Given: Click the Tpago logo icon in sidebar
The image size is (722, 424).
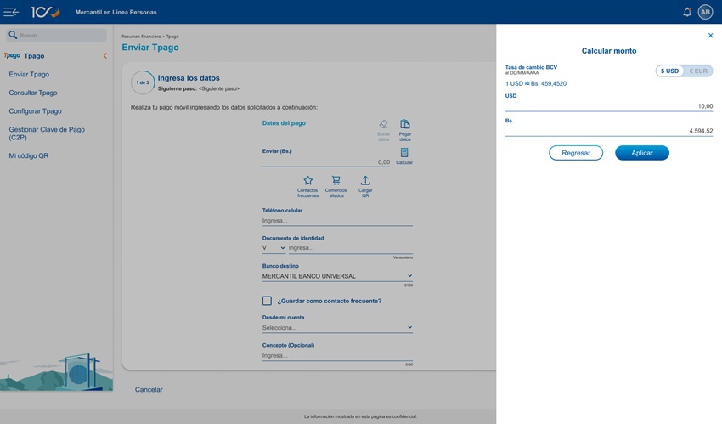Looking at the screenshot, I should 12,55.
